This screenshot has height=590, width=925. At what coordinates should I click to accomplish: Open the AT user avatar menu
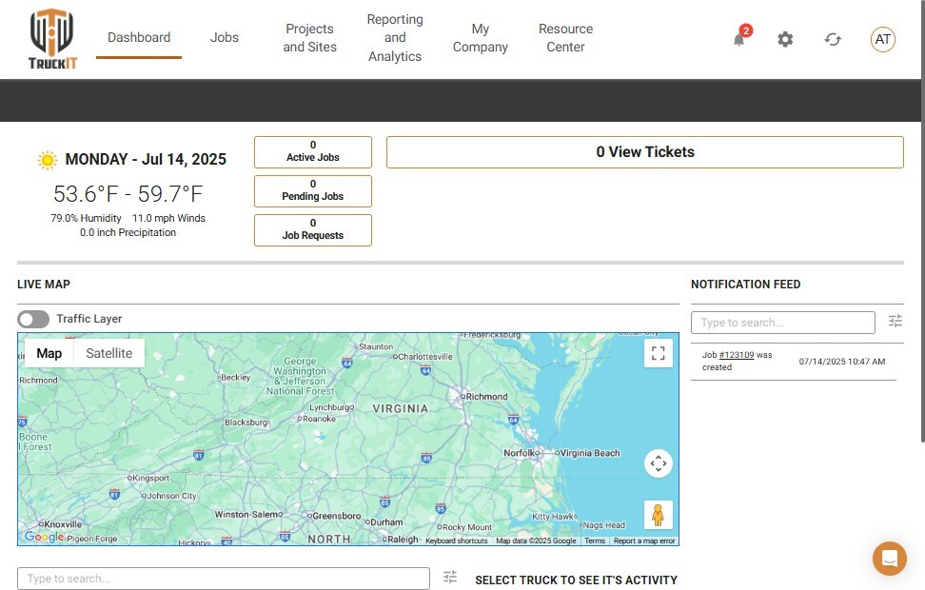(882, 40)
